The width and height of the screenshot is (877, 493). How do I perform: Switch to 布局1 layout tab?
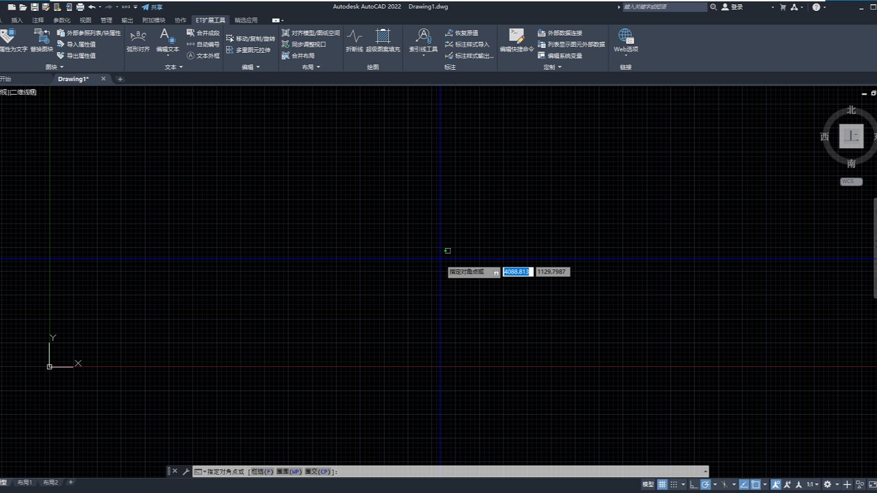(25, 483)
